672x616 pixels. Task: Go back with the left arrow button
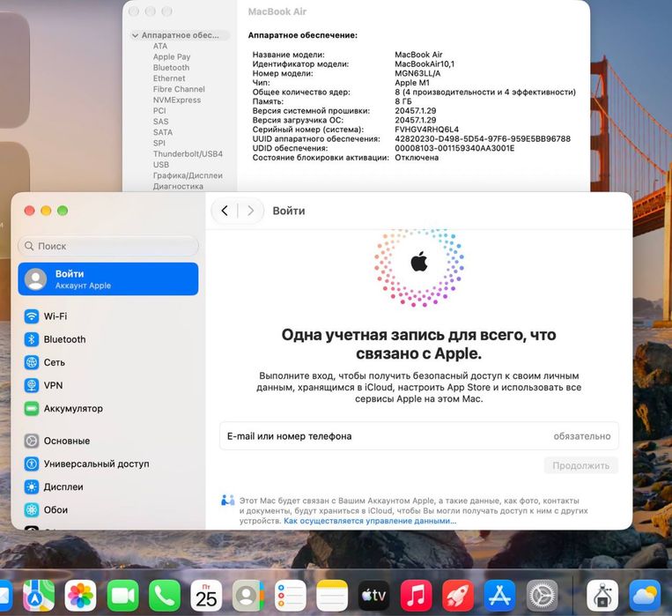[224, 211]
